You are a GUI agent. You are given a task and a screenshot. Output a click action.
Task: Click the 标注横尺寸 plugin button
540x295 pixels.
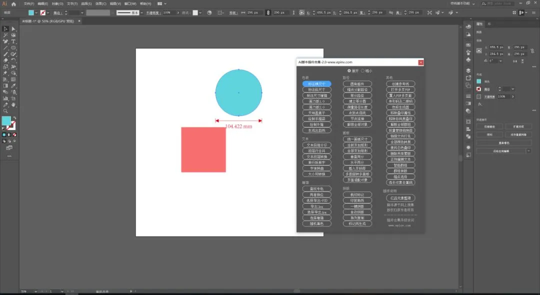[x=317, y=83]
